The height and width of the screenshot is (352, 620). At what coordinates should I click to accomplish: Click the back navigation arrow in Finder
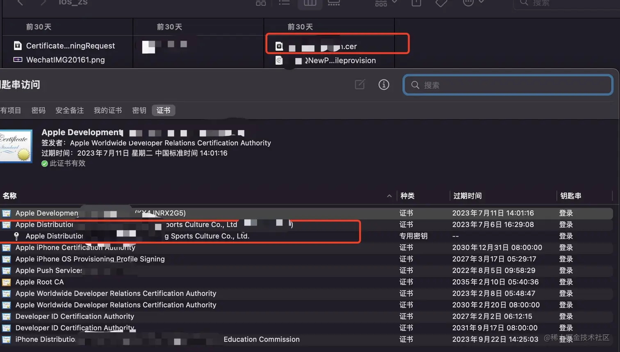pyautogui.click(x=20, y=3)
